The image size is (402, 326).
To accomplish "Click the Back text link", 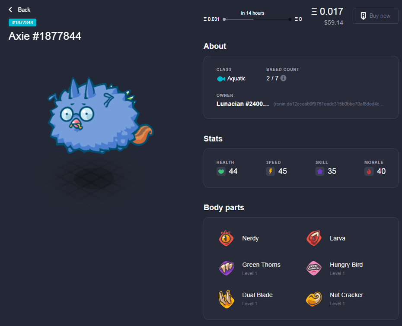I will click(24, 10).
